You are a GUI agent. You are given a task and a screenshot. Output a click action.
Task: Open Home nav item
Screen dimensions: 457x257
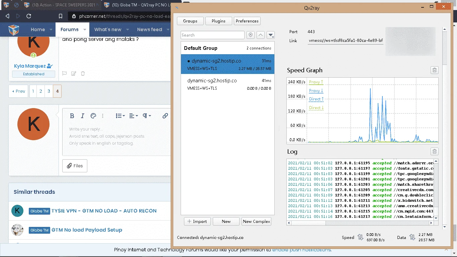38,29
